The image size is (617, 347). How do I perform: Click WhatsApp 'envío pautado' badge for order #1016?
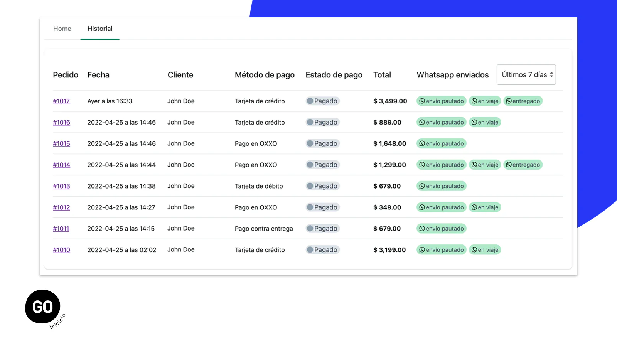[442, 122]
